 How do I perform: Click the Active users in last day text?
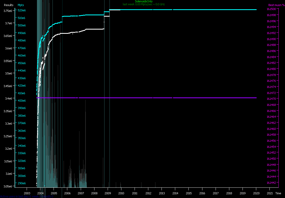pyautogui.click(x=26, y=196)
